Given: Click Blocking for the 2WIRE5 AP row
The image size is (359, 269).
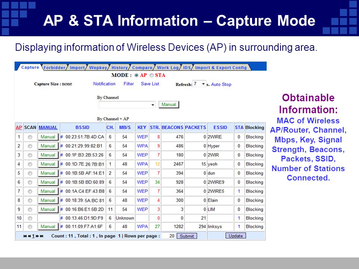Looking at the screenshot, I should tap(254, 191).
